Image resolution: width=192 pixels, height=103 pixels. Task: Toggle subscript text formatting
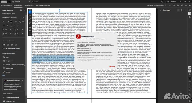pos(18,25)
